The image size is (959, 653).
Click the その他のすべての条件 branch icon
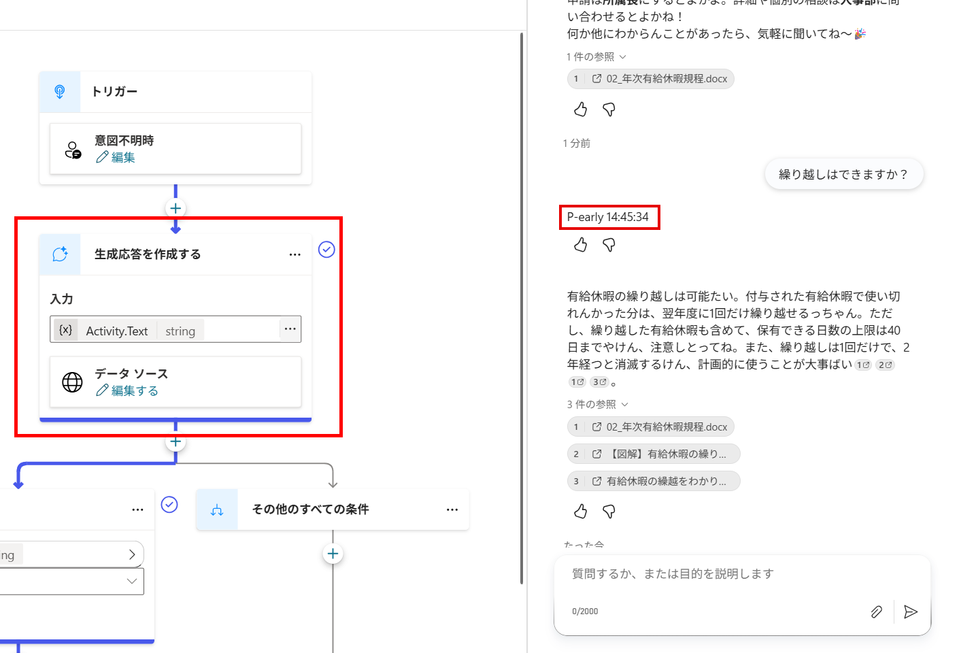point(217,509)
